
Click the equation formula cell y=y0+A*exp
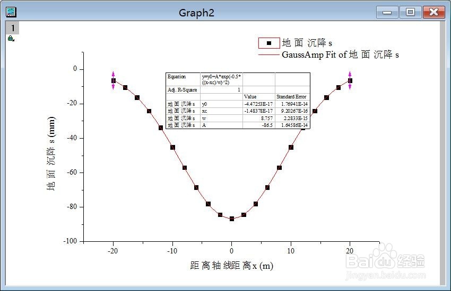[x=221, y=79]
